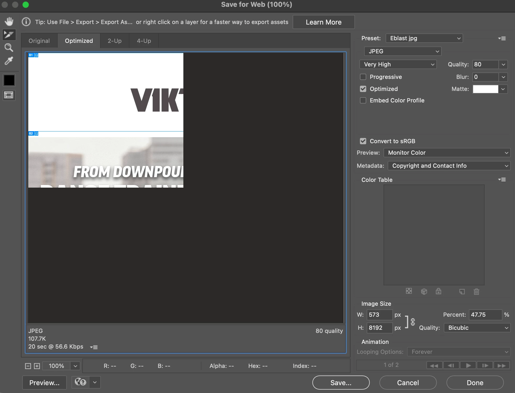Click the Save... button
Image resolution: width=515 pixels, height=393 pixels.
tap(341, 383)
